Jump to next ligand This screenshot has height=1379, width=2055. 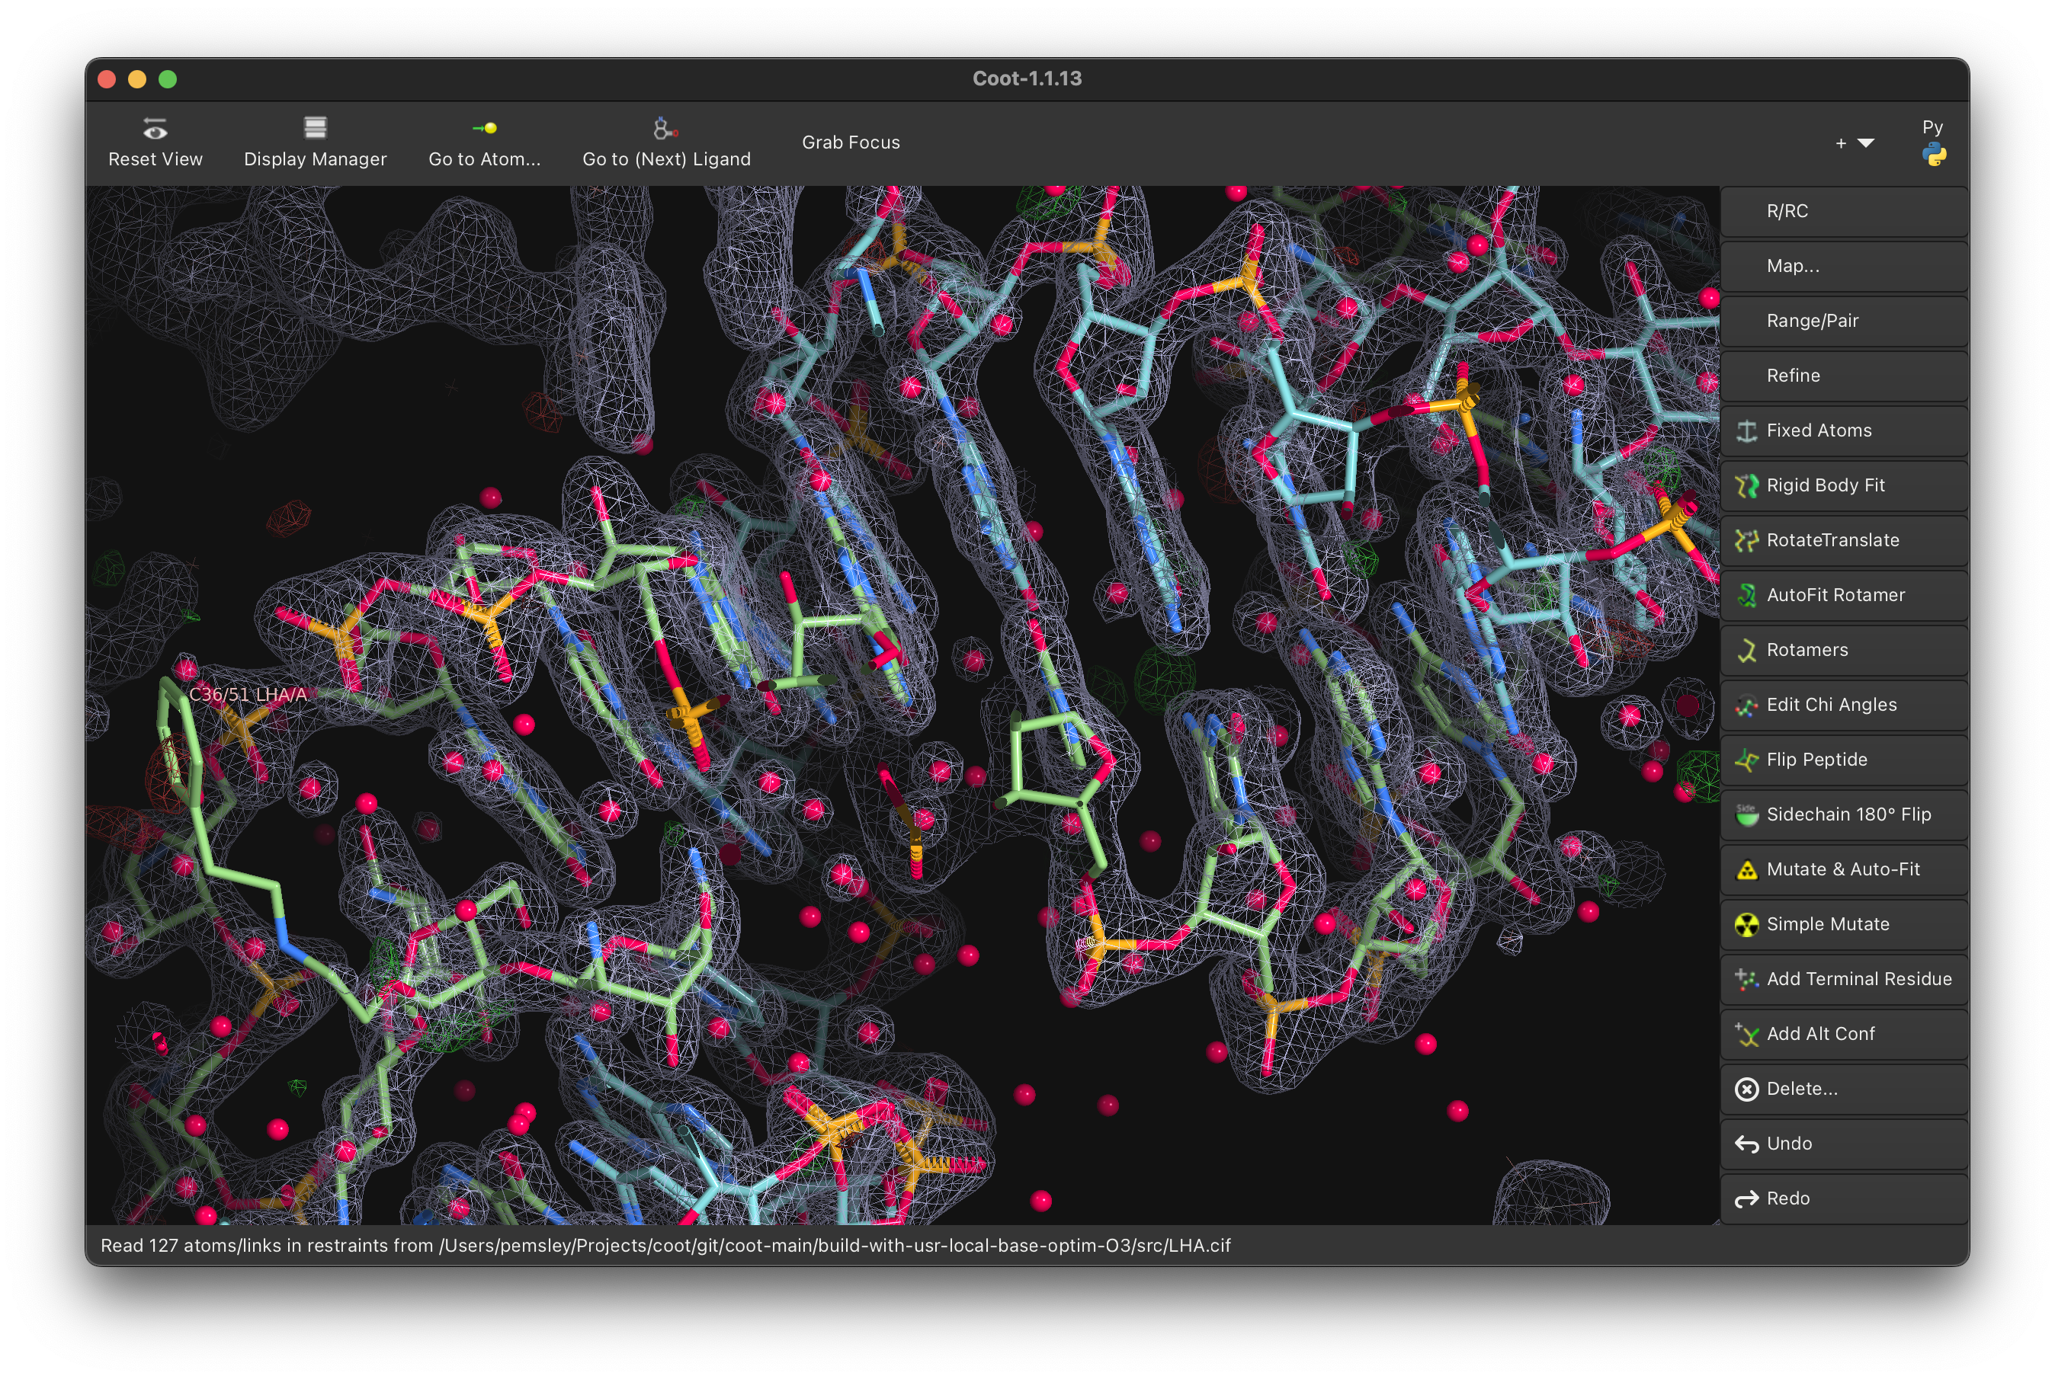[x=666, y=142]
